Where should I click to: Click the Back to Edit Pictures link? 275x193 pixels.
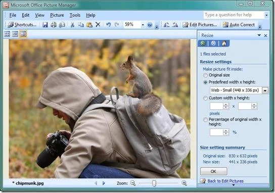coord(225,181)
